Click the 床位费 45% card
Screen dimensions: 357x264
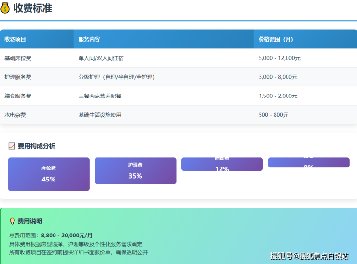[x=49, y=174]
